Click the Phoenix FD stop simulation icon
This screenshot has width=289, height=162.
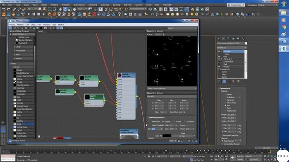tap(38, 14)
